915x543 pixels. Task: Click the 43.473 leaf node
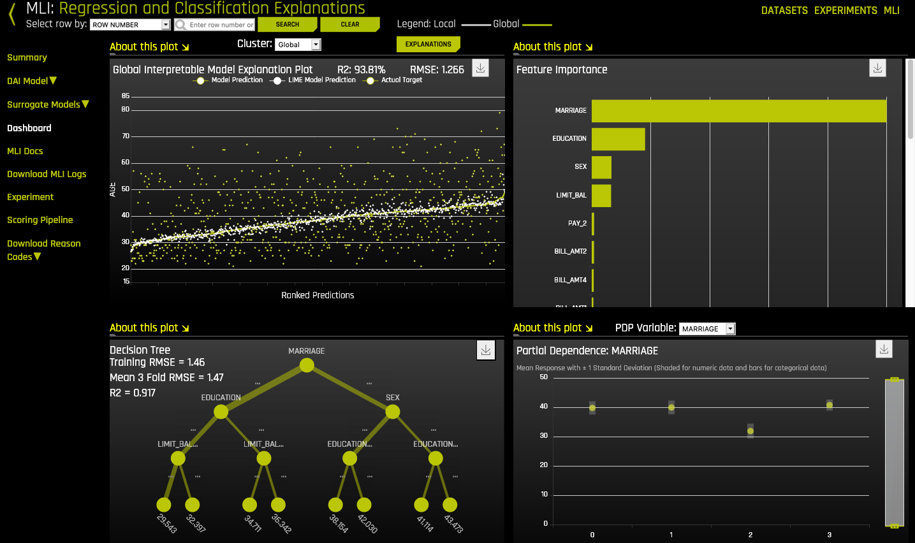coord(450,505)
